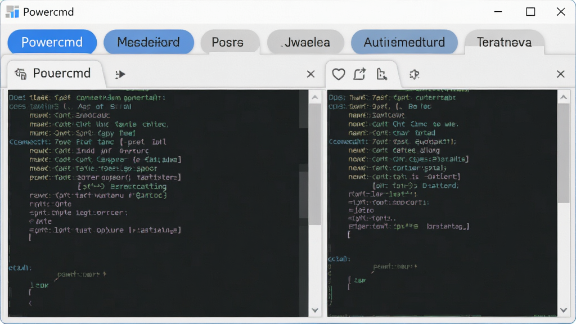The width and height of the screenshot is (576, 324).
Task: Click the chart icon right of the share icon
Action: [x=382, y=74]
